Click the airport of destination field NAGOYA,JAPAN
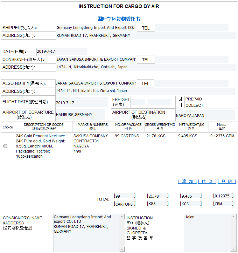 coord(205,115)
